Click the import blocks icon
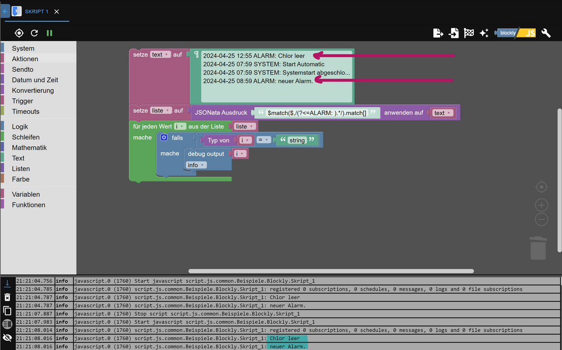The height and width of the screenshot is (350, 562). click(x=453, y=33)
